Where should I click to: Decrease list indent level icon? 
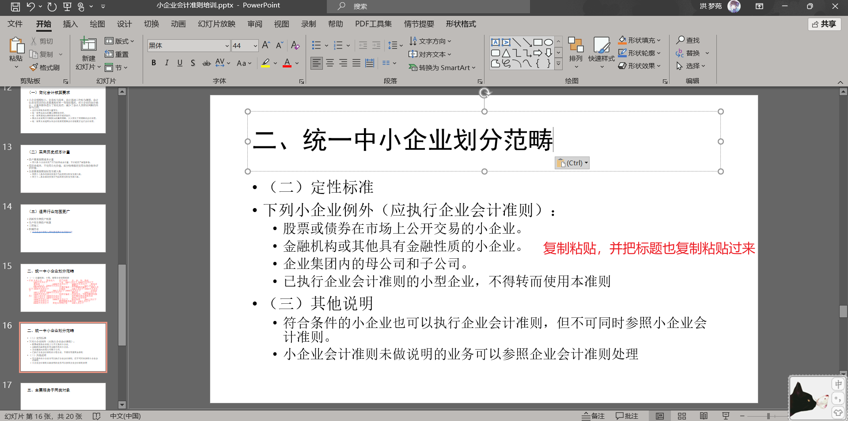363,45
